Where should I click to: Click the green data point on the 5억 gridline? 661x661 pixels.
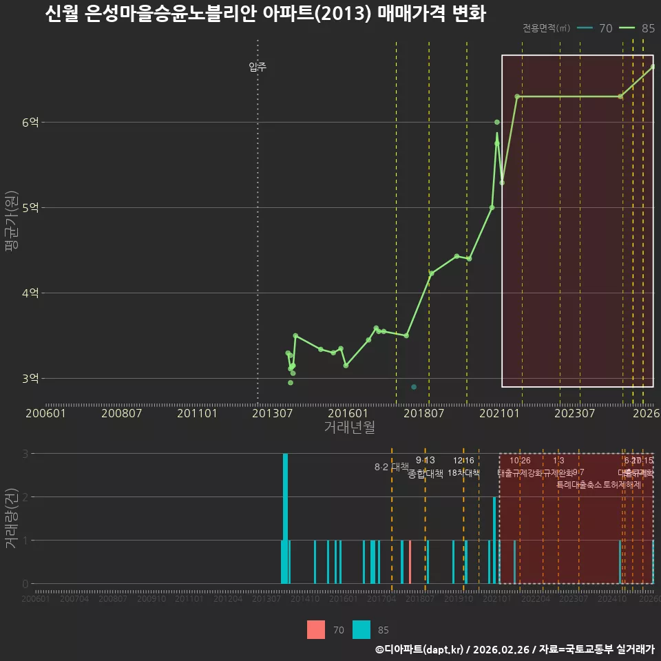pyautogui.click(x=492, y=207)
